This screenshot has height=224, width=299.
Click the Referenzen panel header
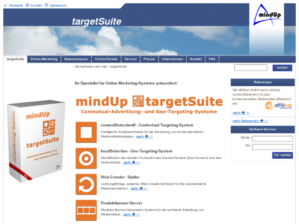pos(262,82)
